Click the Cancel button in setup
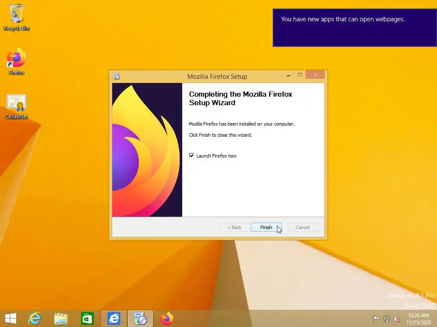The image size is (437, 327). point(303,227)
